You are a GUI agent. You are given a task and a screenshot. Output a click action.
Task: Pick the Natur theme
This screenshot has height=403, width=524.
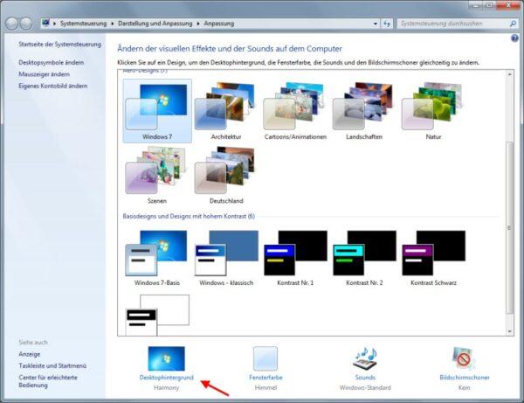click(x=433, y=111)
